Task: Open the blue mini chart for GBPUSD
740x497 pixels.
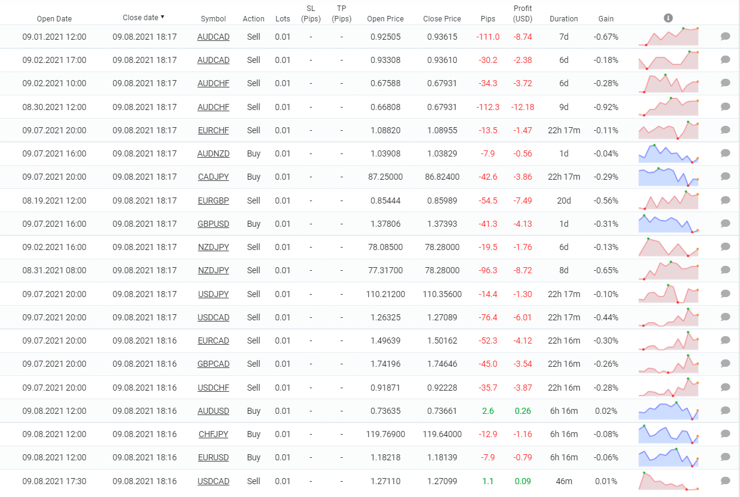Action: (668, 224)
